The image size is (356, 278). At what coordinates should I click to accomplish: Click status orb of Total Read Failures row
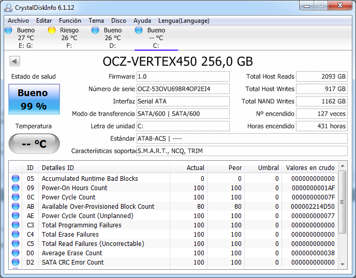[x=16, y=243]
